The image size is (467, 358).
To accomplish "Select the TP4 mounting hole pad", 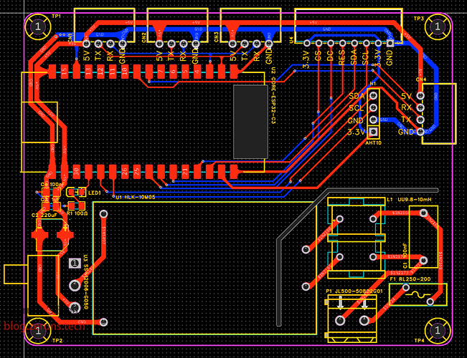I will coord(435,326).
